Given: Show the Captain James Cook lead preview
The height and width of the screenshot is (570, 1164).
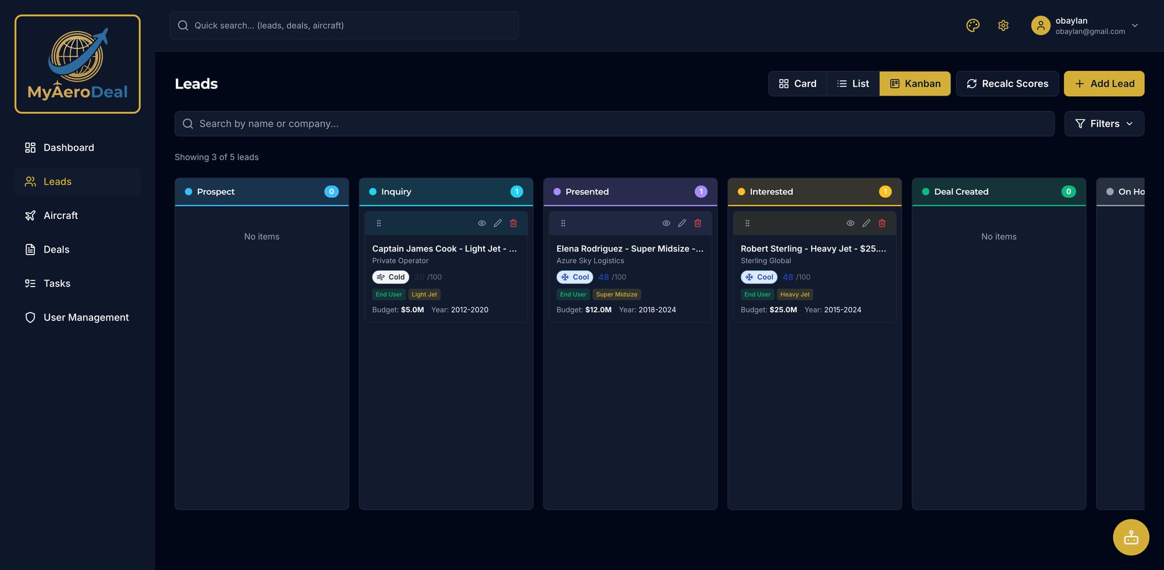Looking at the screenshot, I should point(481,222).
